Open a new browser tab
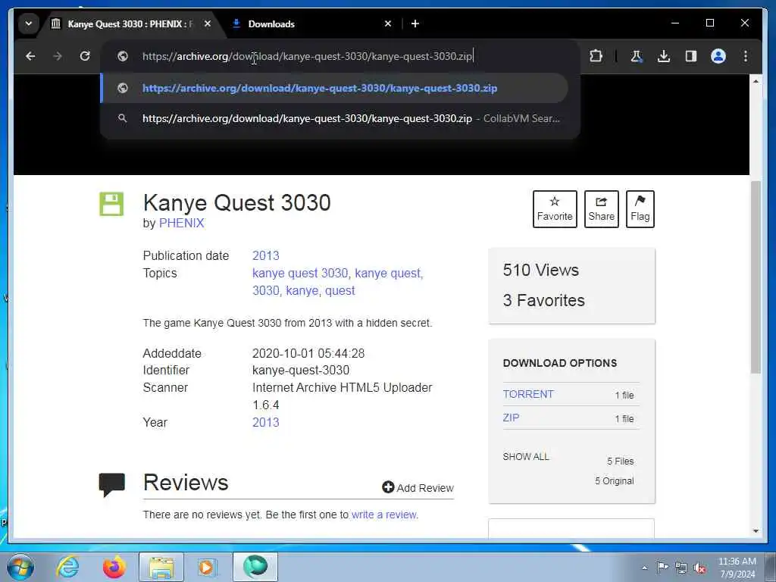The width and height of the screenshot is (776, 582). point(415,23)
